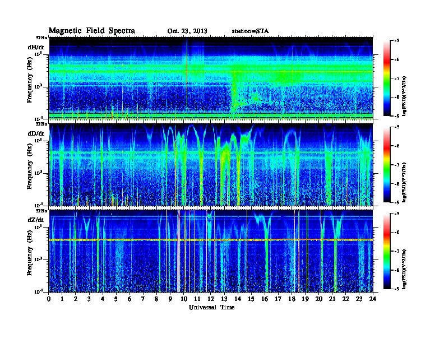Click hour tick label '6' on time axis
Image resolution: width=444 pixels, height=343 pixels.
[x=129, y=299]
